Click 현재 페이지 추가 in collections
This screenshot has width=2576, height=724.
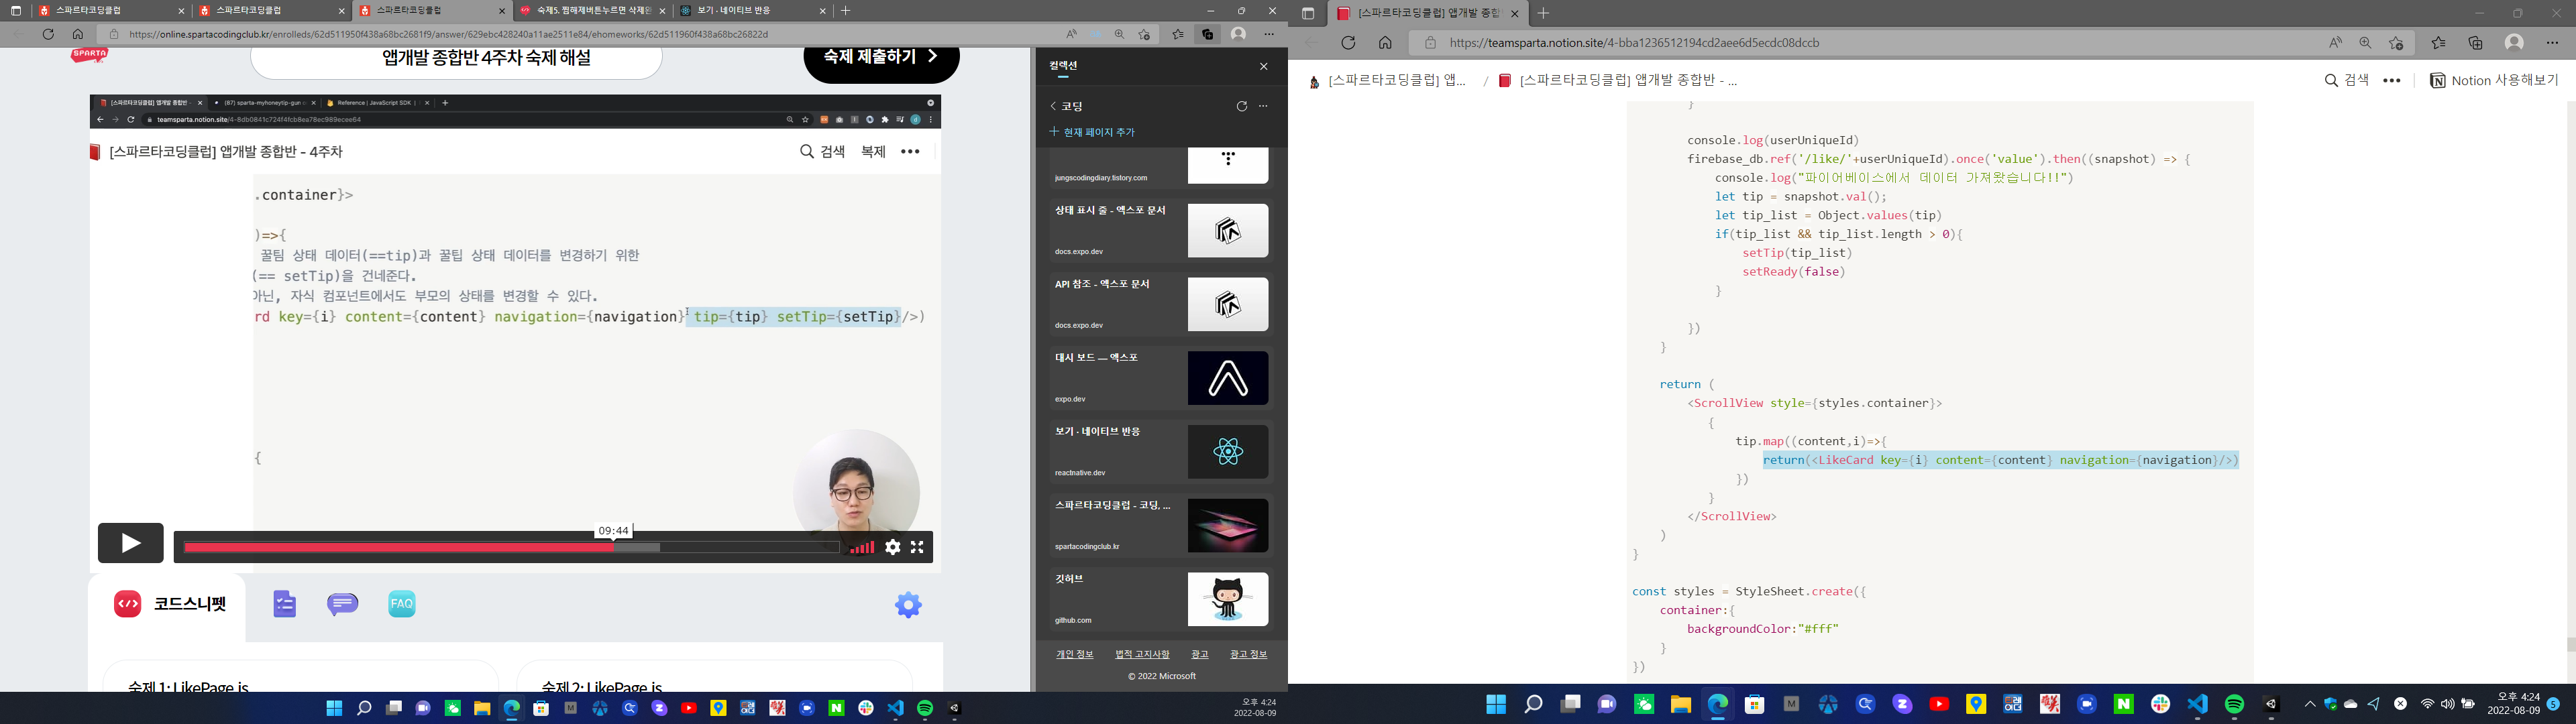(x=1092, y=132)
